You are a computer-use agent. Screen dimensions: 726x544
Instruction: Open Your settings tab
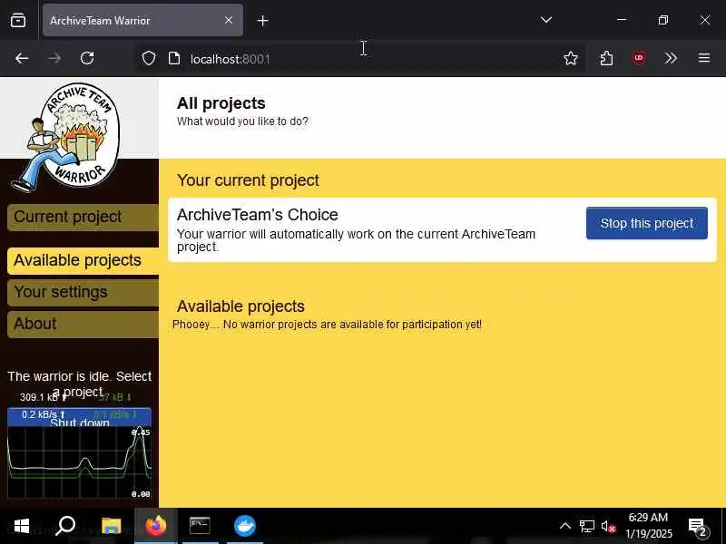tap(83, 292)
